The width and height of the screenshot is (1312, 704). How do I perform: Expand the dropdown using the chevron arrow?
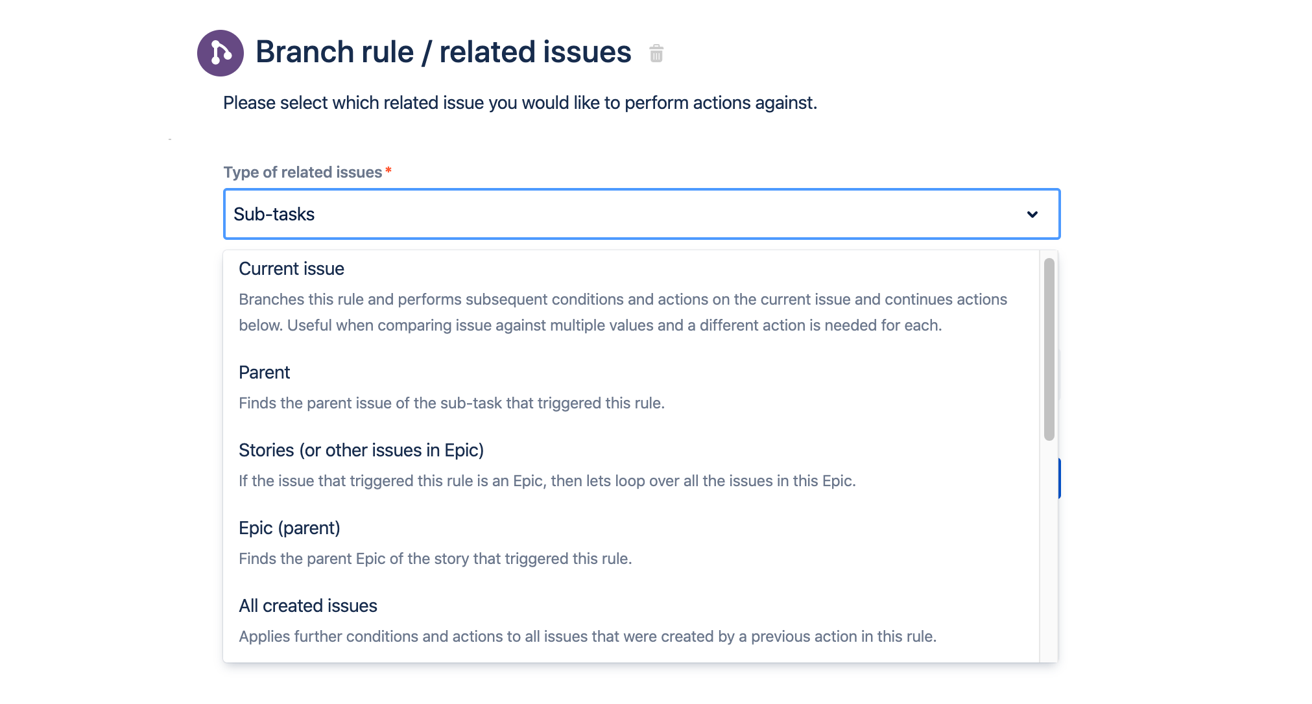coord(1032,215)
